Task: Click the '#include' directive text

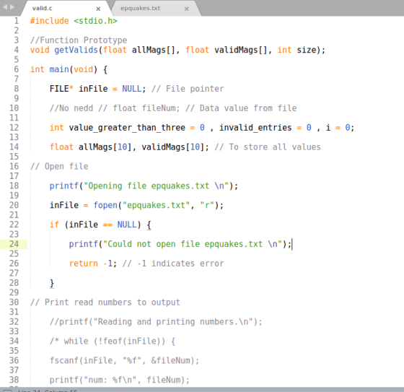Action: pyautogui.click(x=50, y=21)
